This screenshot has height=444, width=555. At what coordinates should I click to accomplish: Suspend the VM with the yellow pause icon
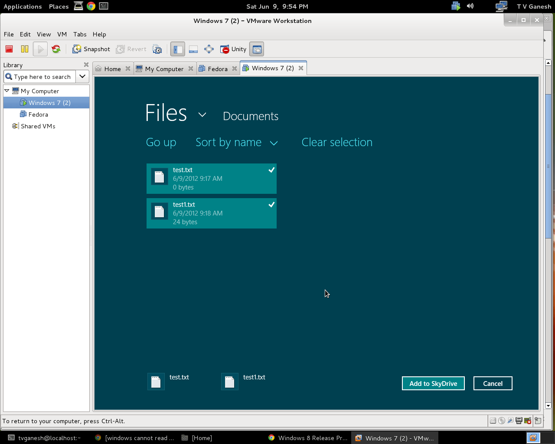(25, 49)
